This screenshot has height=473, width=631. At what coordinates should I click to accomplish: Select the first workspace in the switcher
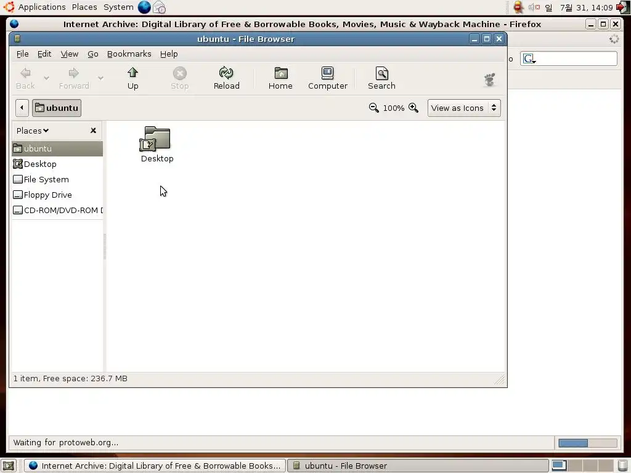pyautogui.click(x=559, y=466)
